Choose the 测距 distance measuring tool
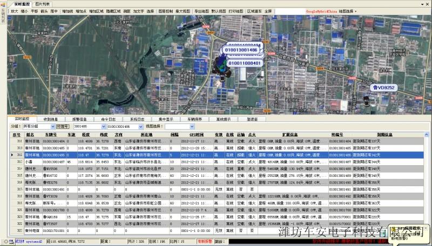 click(126, 11)
